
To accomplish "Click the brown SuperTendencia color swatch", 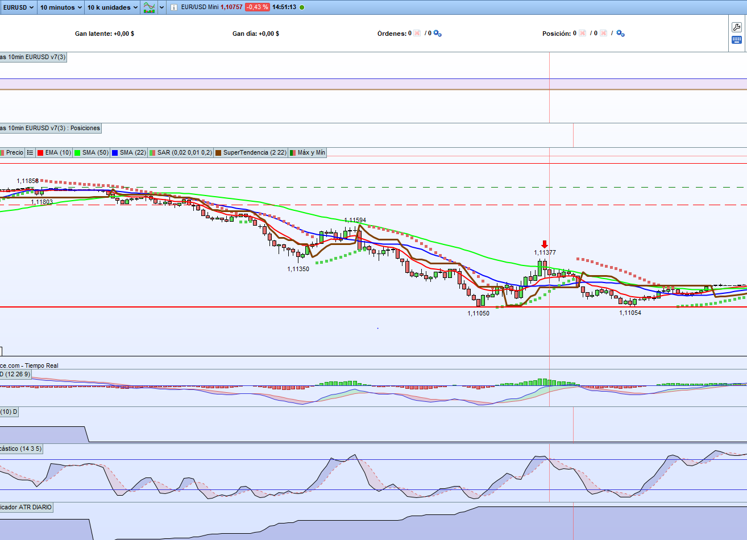I will [x=218, y=152].
